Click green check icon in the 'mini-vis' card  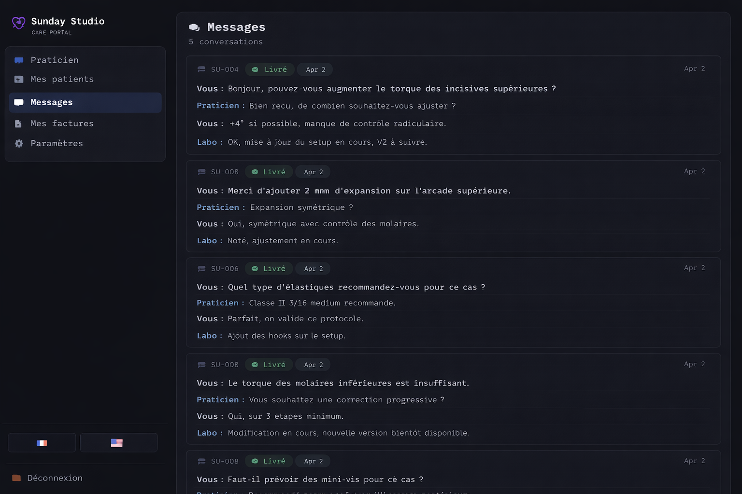pos(255,461)
